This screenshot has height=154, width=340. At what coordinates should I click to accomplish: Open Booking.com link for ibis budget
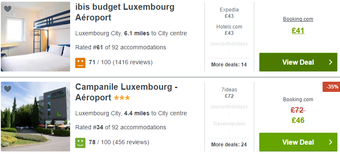[x=298, y=19]
